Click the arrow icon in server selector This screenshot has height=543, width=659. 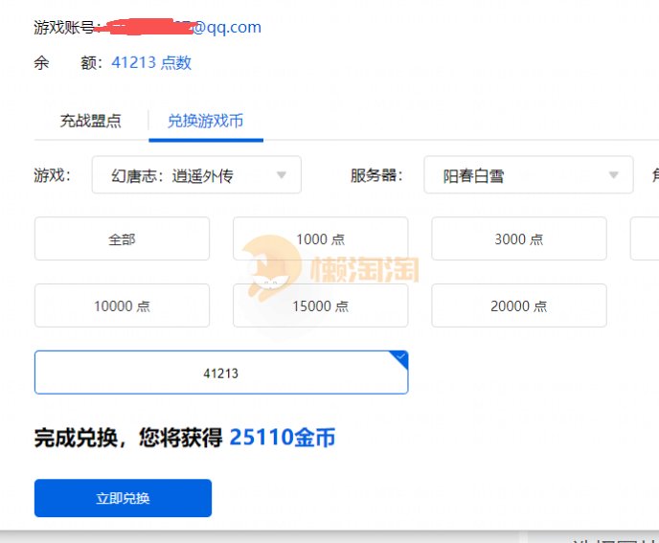click(614, 175)
